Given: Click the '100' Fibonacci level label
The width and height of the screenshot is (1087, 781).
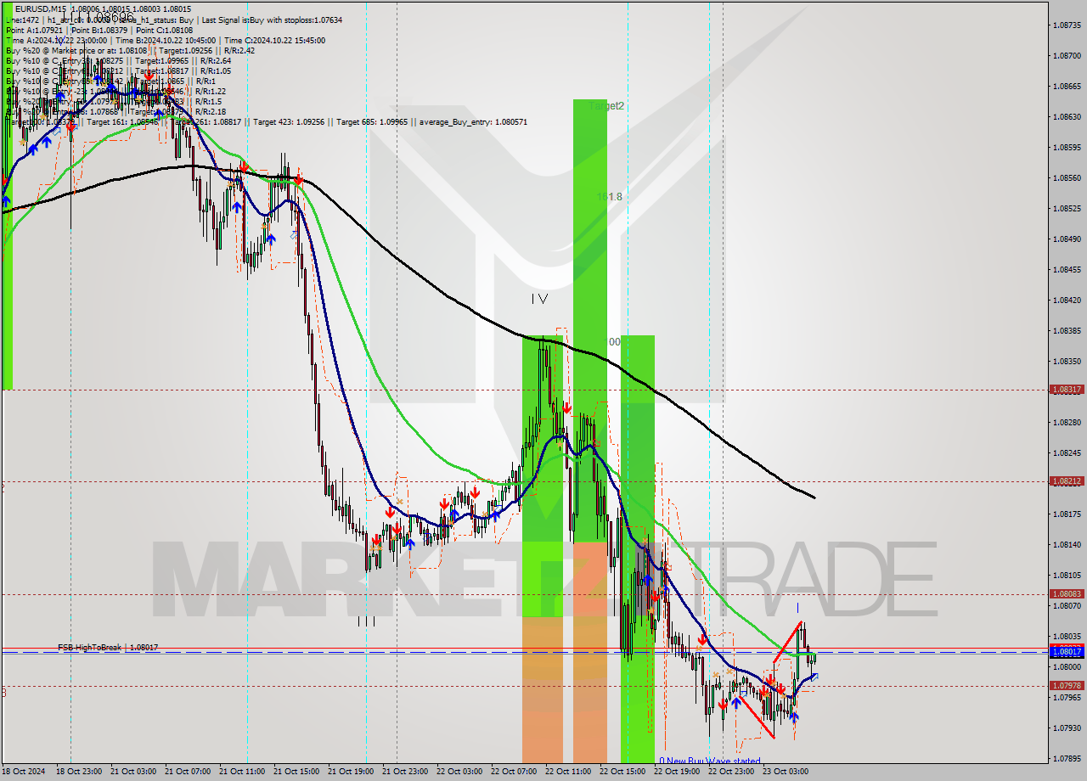Looking at the screenshot, I should pos(611,341).
